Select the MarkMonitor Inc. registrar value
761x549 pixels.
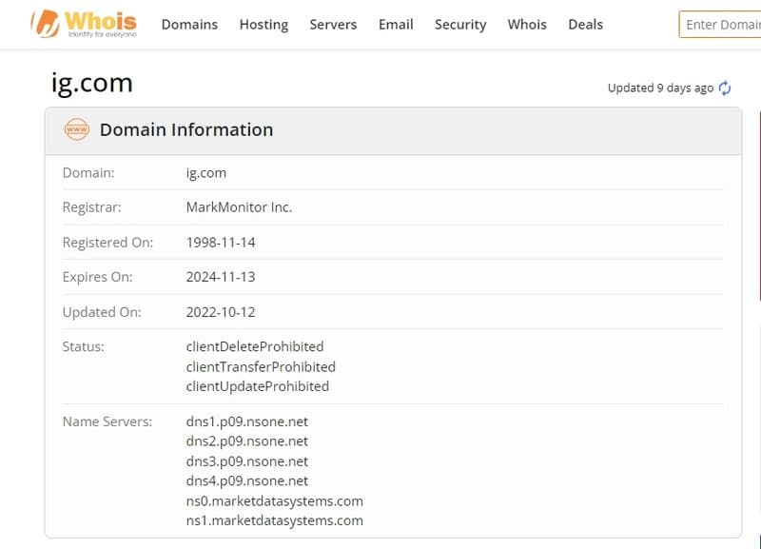240,207
